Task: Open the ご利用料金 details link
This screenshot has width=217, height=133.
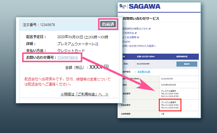Action: (x=85, y=94)
